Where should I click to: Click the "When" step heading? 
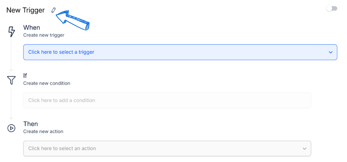coord(32,28)
